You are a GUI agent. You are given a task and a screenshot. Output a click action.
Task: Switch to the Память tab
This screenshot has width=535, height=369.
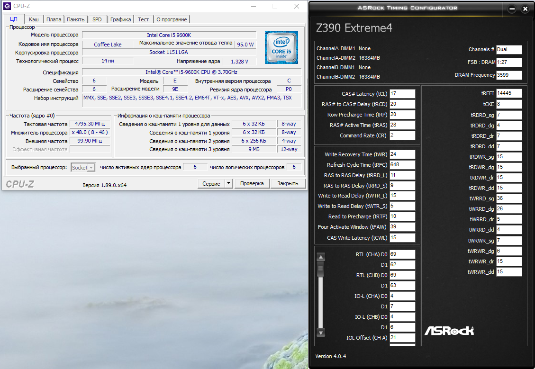coord(76,19)
